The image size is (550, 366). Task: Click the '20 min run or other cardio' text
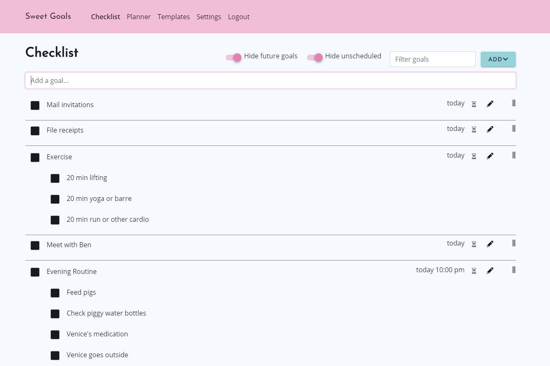[108, 219]
